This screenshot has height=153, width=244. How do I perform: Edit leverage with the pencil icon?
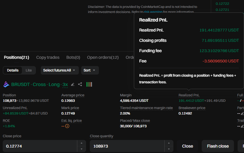point(73,84)
